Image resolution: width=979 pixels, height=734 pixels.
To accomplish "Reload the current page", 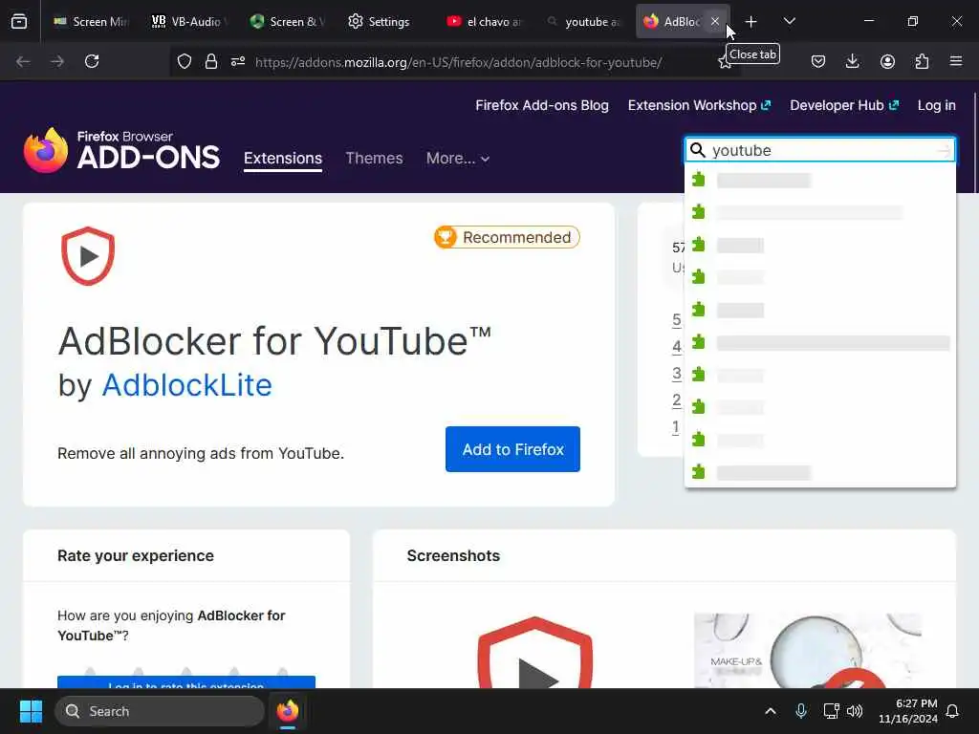I will point(92,61).
